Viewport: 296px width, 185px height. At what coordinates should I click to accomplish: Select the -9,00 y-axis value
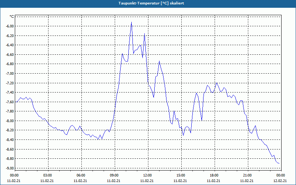click(10, 168)
